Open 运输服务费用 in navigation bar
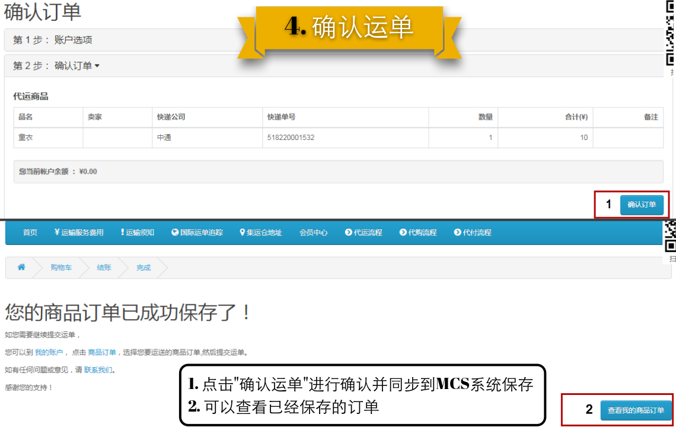 tap(78, 232)
